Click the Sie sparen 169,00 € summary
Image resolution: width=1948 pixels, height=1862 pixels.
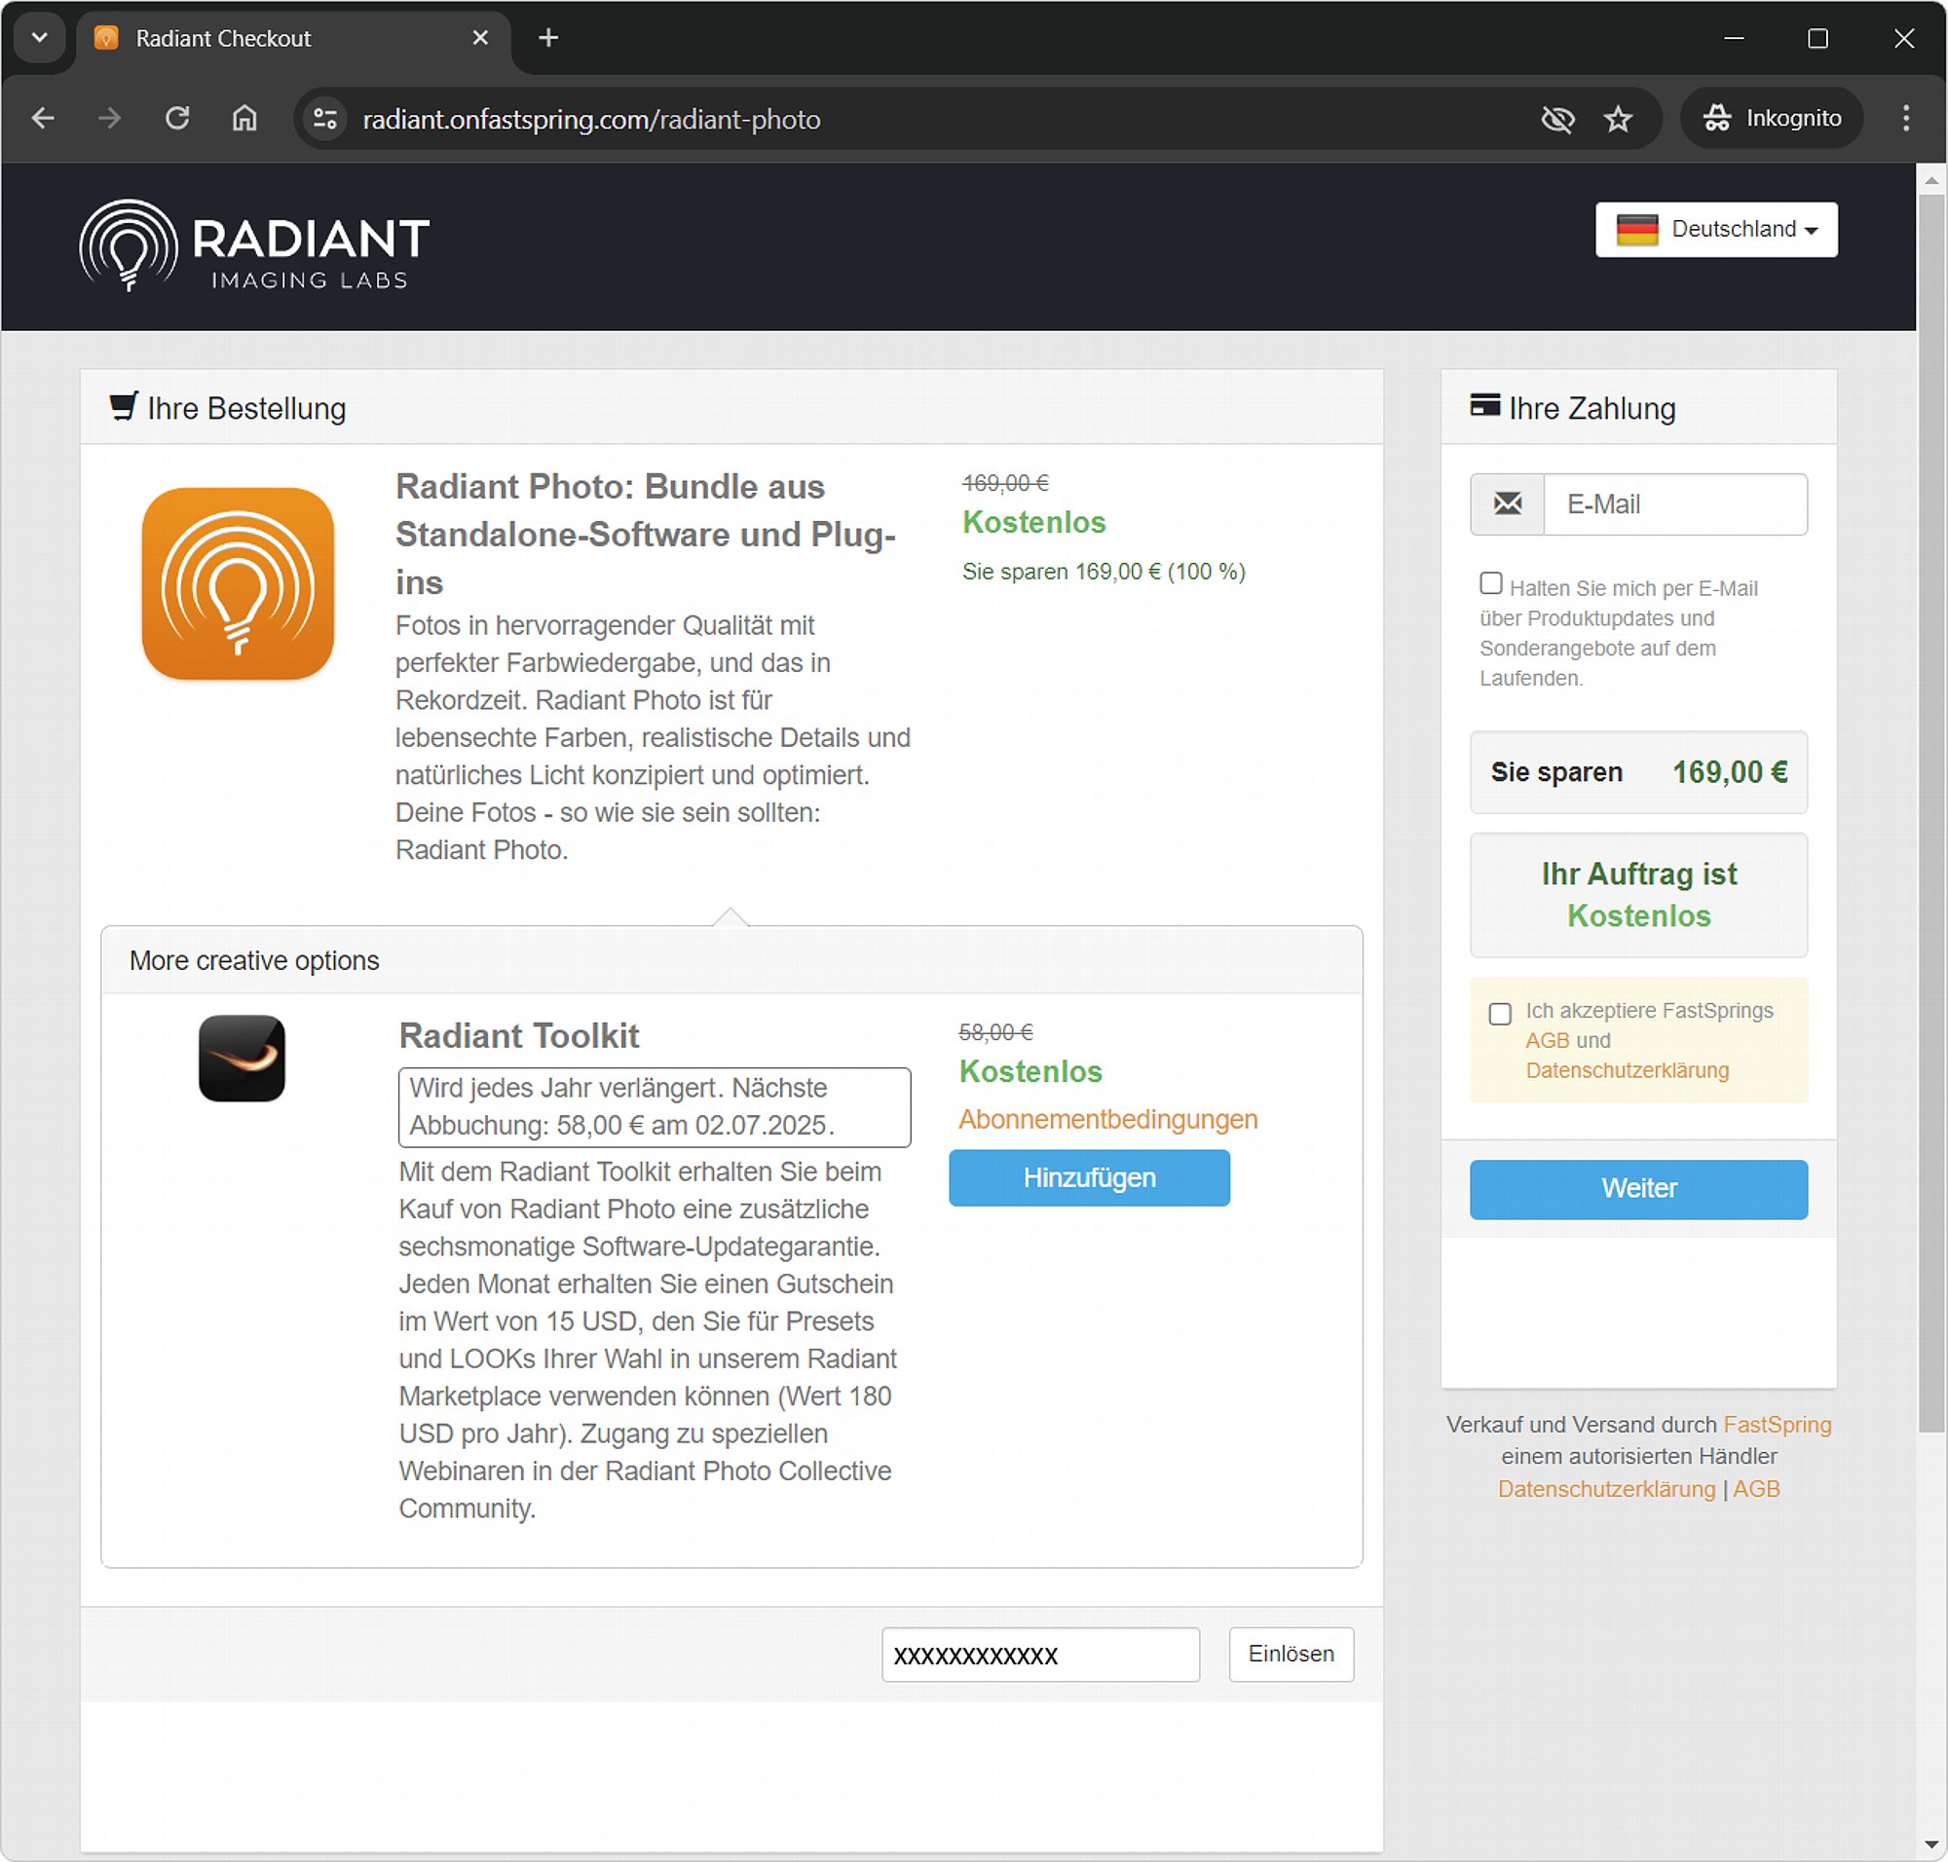point(1638,772)
